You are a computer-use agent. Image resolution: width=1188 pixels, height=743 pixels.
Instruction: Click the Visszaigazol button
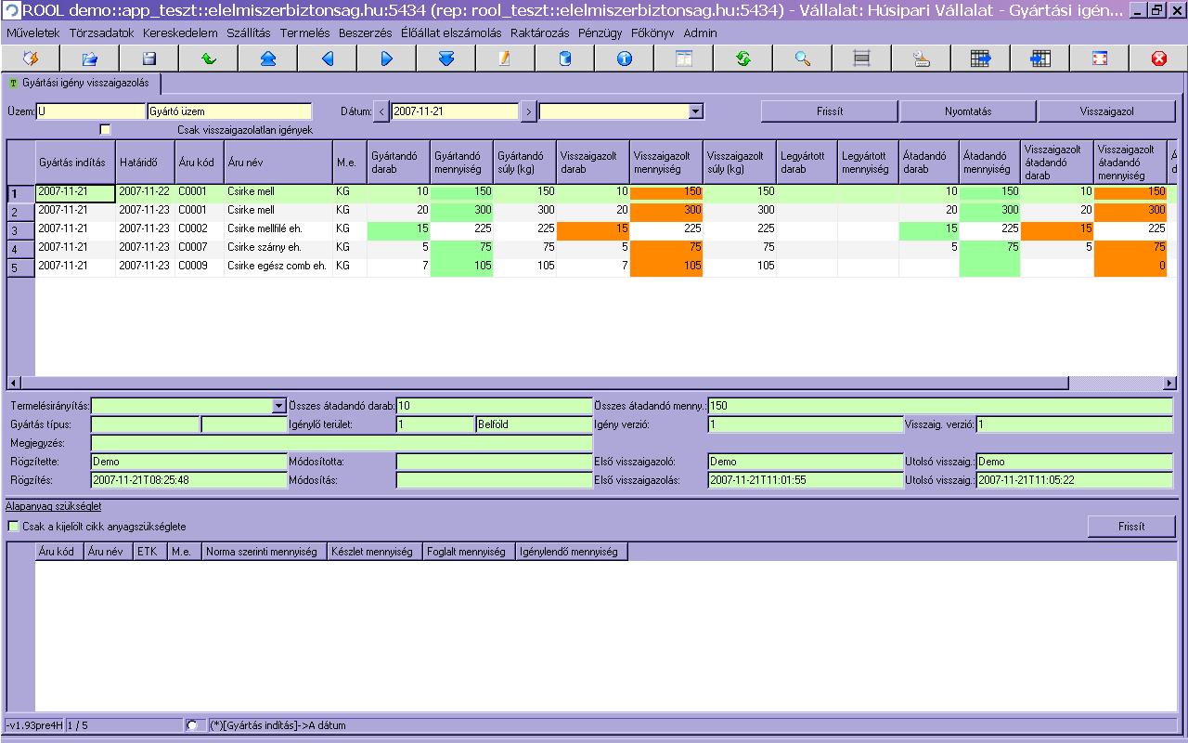1105,111
